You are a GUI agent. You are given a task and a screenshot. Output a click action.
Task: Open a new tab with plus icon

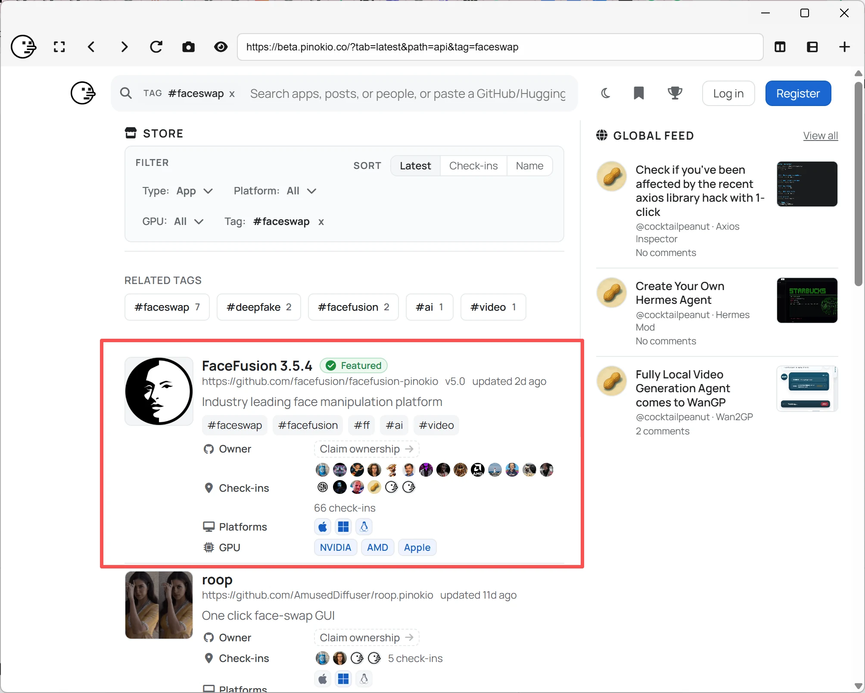coord(845,47)
